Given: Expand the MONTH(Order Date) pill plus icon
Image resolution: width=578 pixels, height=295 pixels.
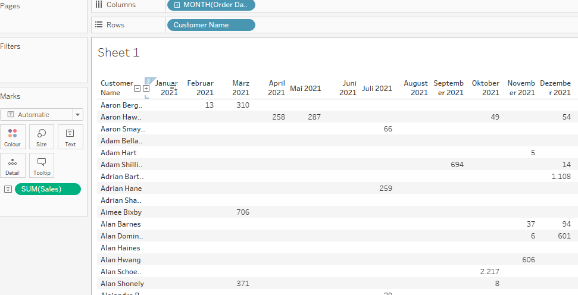Looking at the screenshot, I should (177, 5).
